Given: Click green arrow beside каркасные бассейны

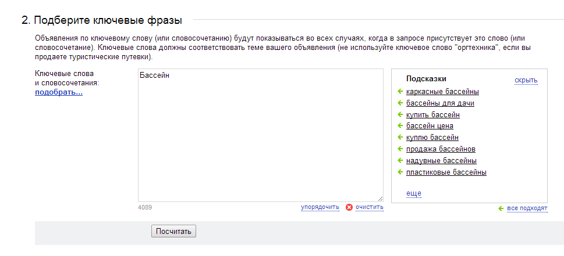Looking at the screenshot, I should tap(400, 92).
